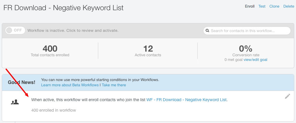Viewport: 296px width, 123px height.
Task: Click the workflow title heading
Action: pyautogui.click(x=63, y=8)
